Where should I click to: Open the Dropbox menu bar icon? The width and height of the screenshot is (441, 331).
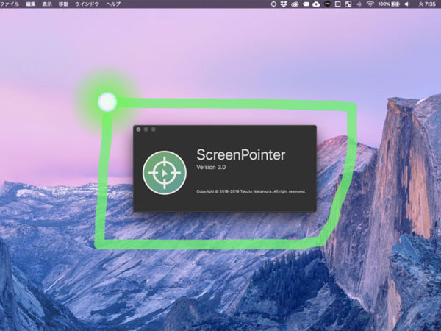284,4
